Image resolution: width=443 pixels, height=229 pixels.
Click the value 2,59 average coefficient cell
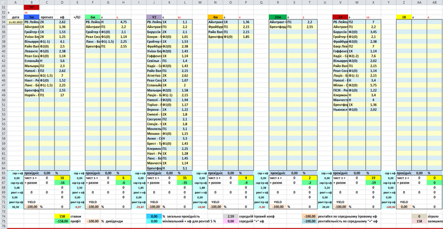point(230,216)
